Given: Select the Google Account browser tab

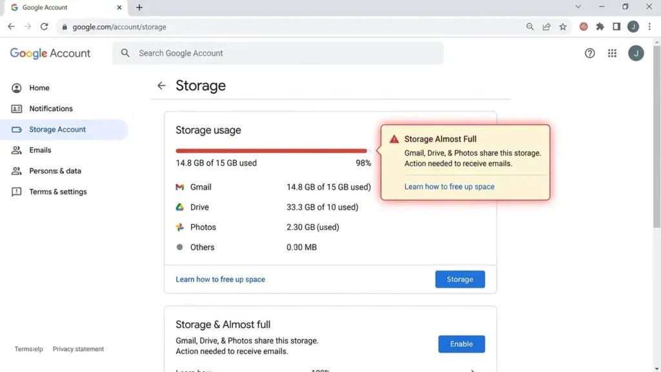Looking at the screenshot, I should [x=65, y=8].
